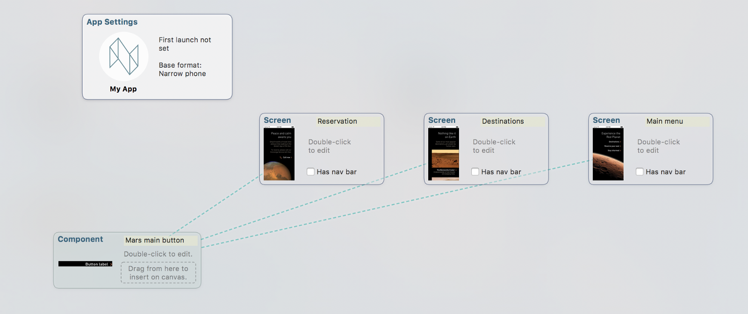Image resolution: width=748 pixels, height=314 pixels.
Task: Select the Mars main button name field
Action: [x=161, y=240]
